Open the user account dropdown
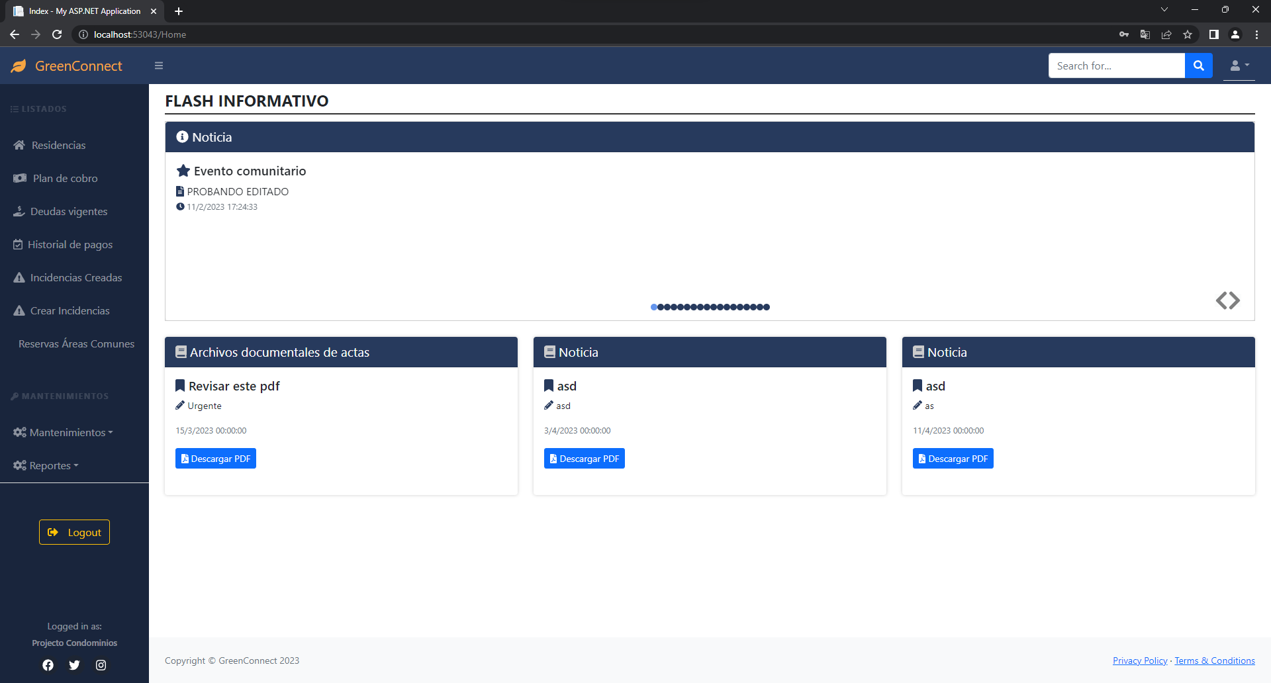The height and width of the screenshot is (683, 1271). 1239,66
